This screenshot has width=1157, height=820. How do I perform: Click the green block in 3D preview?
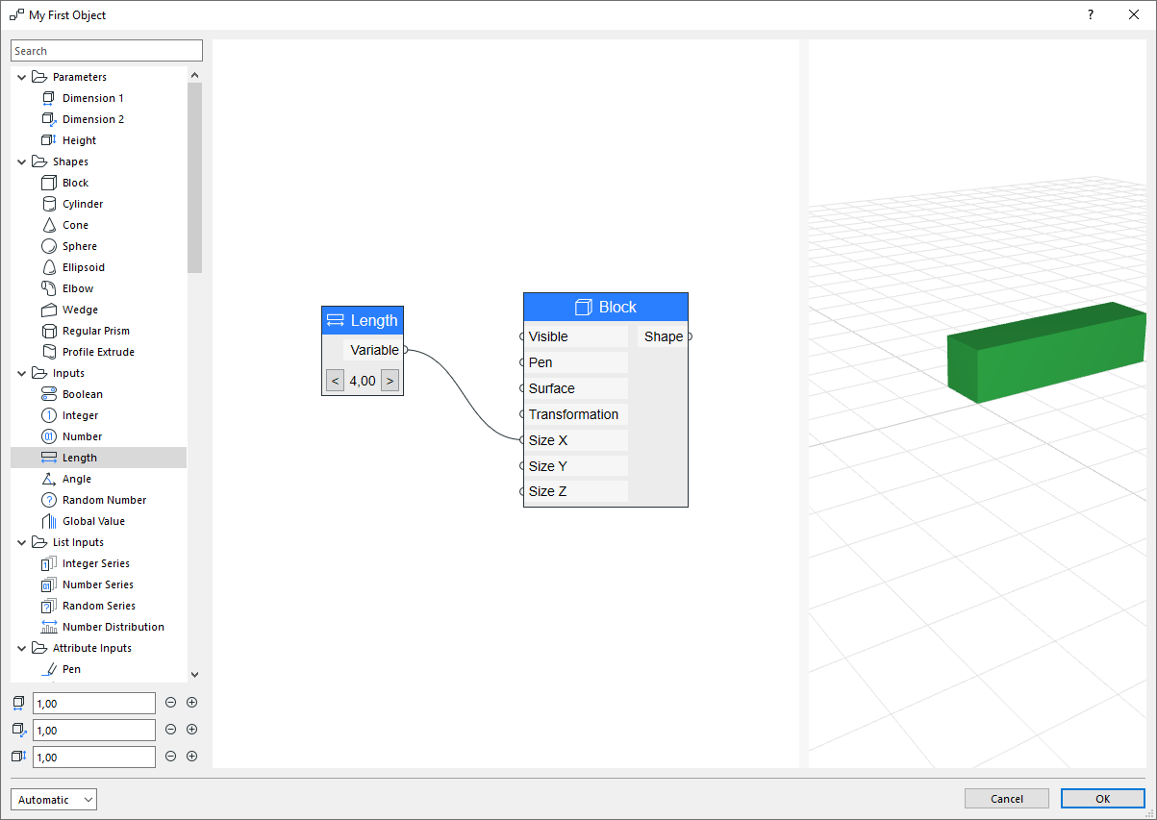[x=1046, y=355]
